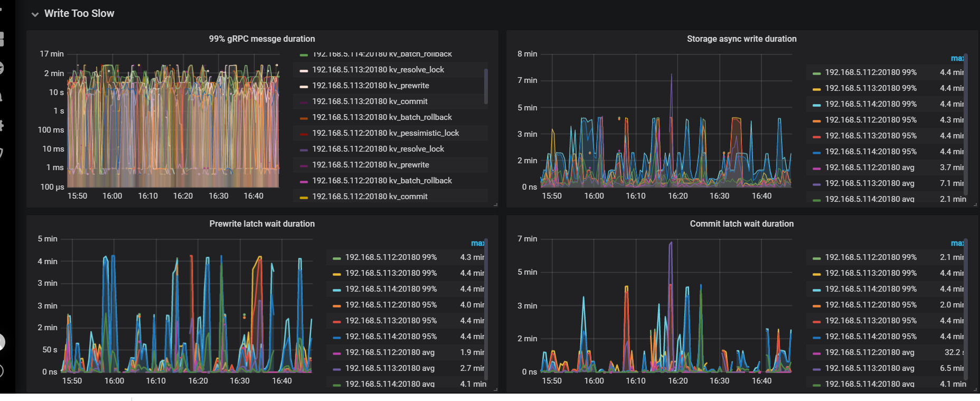Image resolution: width=980 pixels, height=401 pixels.
Task: Open the Explore compass icon in sidebar
Action: tap(2, 68)
